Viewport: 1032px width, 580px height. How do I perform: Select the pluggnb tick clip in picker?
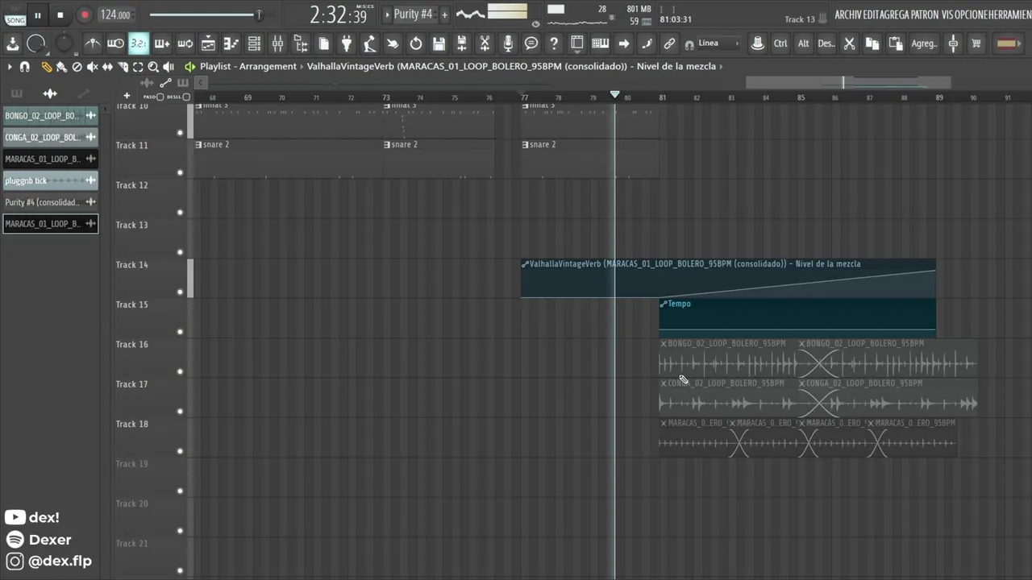(x=50, y=180)
